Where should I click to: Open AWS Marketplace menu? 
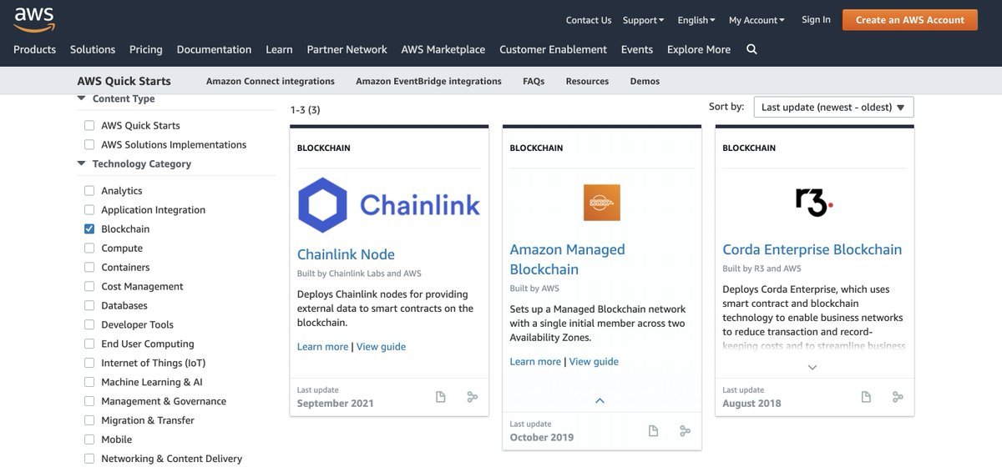click(x=443, y=49)
